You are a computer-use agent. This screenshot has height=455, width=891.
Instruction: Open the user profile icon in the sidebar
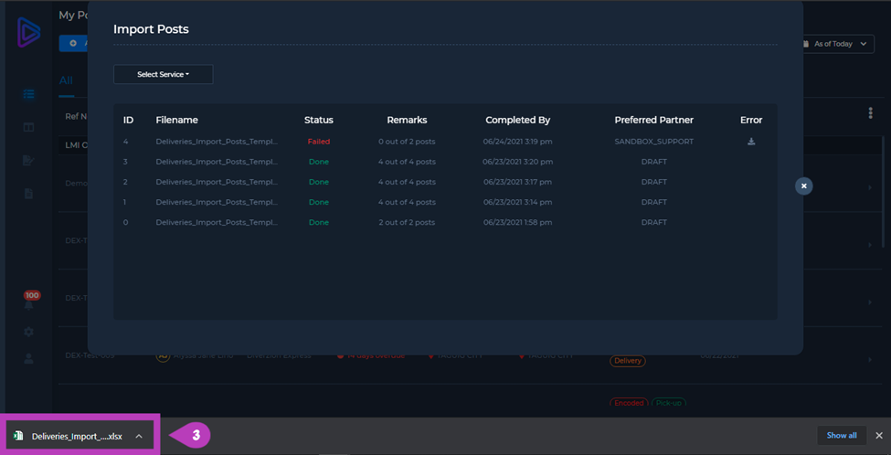pos(28,358)
